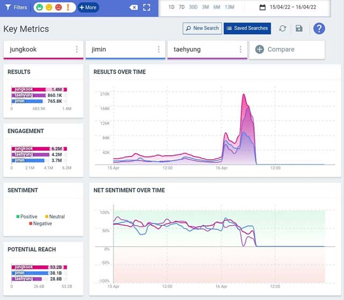344x300 pixels.
Task: Click the peak of Results Over Time chart
Action: point(243,95)
